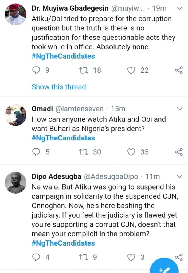
Task: Open Dipo Adesugba's profile picture
Action: coord(15,183)
